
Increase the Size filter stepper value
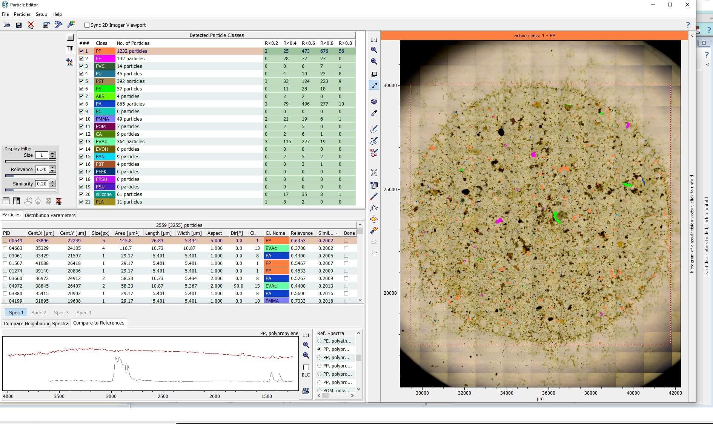52,153
